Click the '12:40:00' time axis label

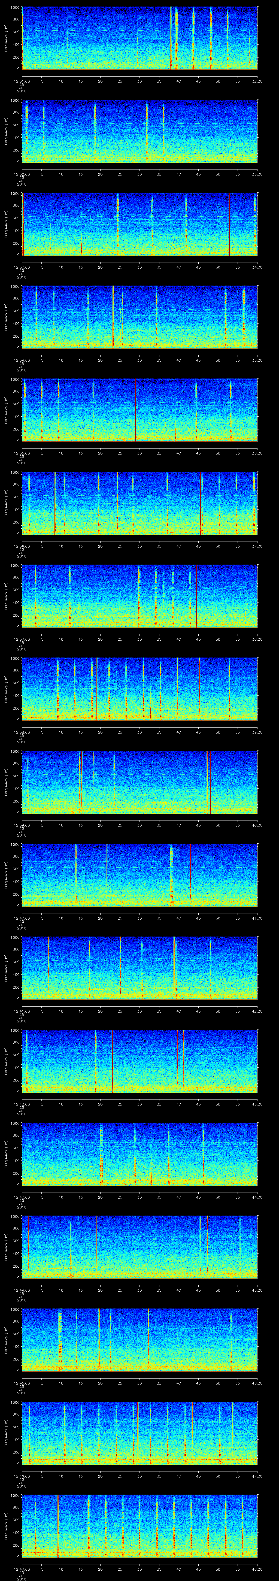point(22,918)
